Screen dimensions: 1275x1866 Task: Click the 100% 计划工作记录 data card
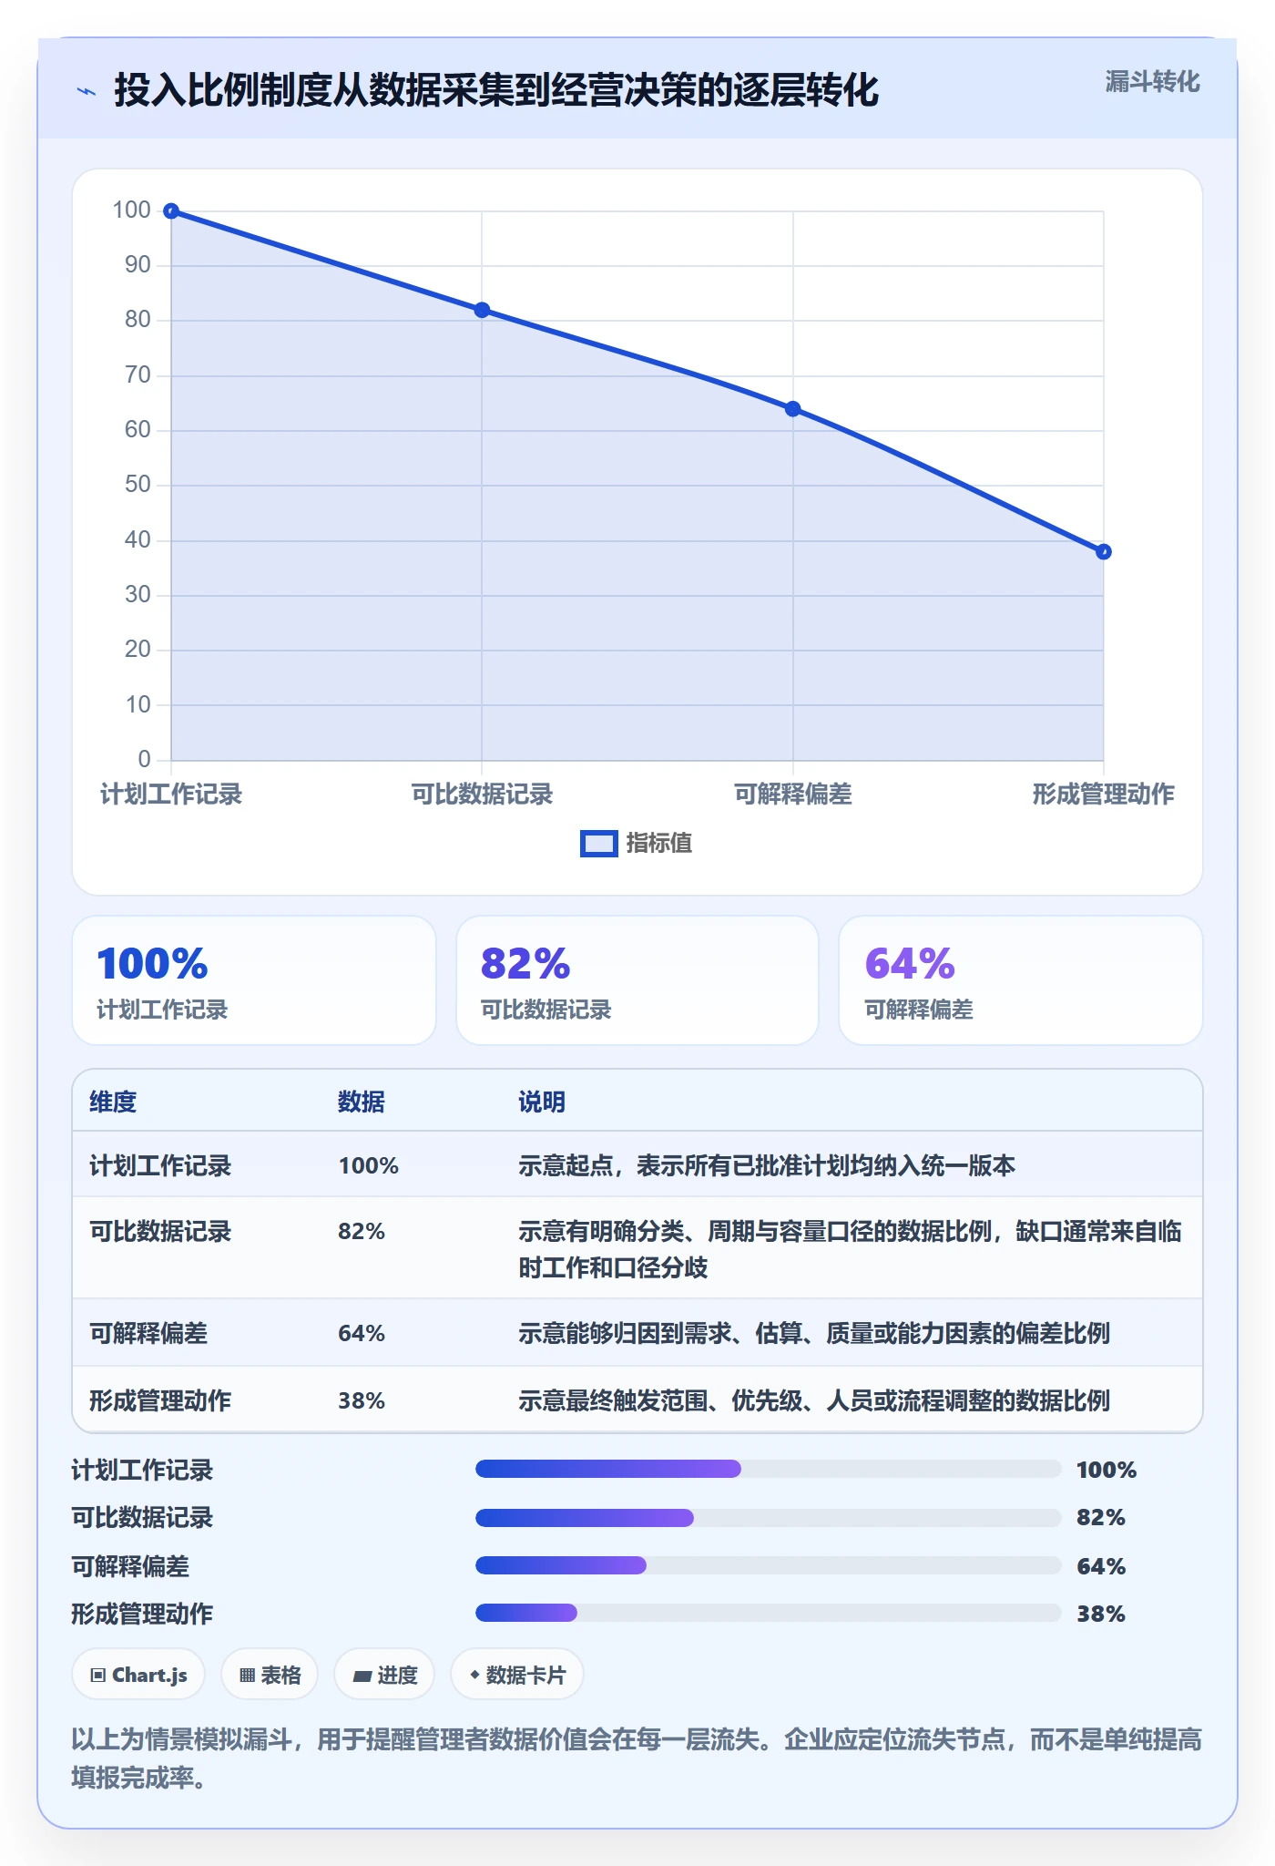click(254, 980)
